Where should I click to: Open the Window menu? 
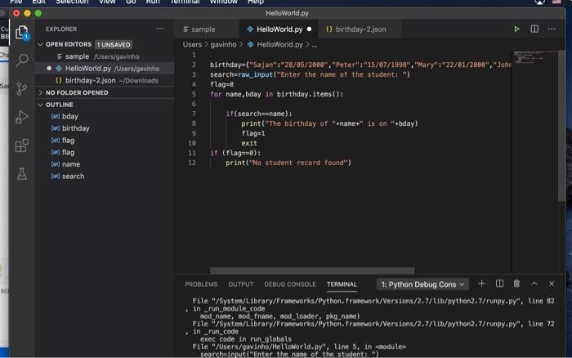[x=224, y=2]
